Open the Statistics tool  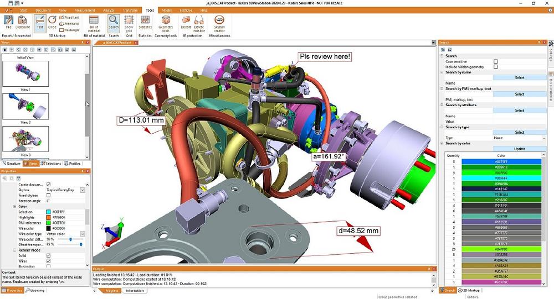tap(145, 22)
